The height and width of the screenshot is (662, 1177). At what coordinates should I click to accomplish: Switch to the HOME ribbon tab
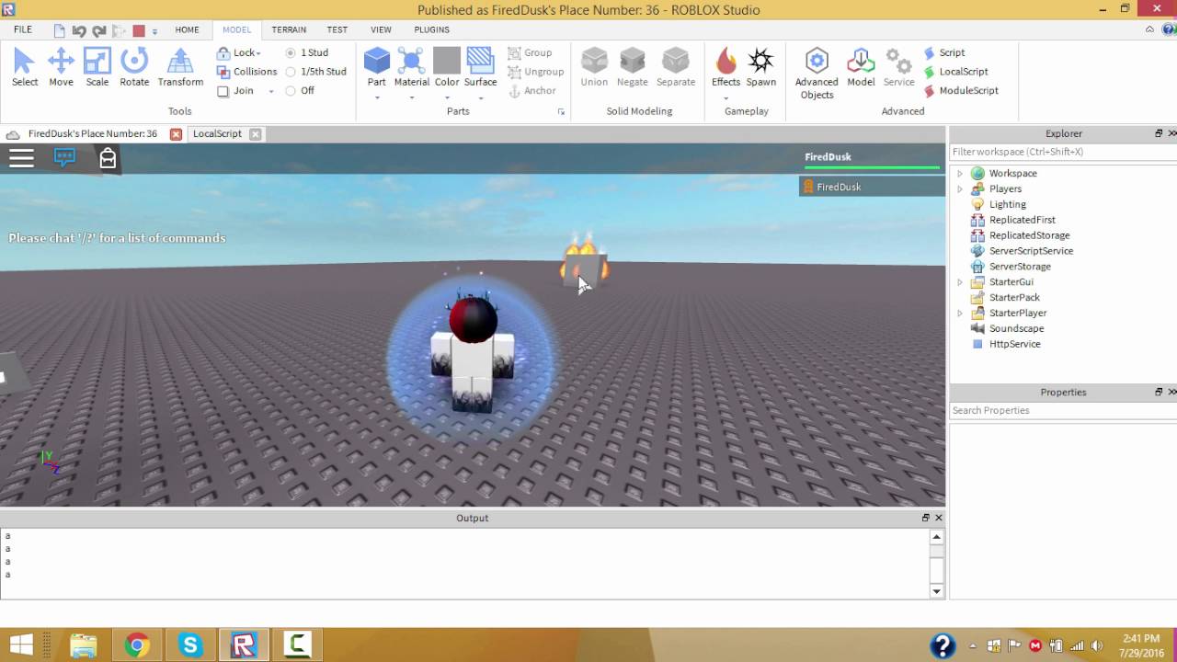click(x=187, y=29)
